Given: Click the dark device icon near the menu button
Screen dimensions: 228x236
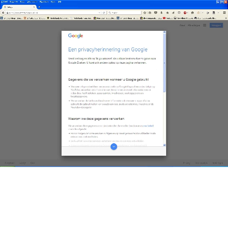Looking at the screenshot, I should click(x=214, y=13).
